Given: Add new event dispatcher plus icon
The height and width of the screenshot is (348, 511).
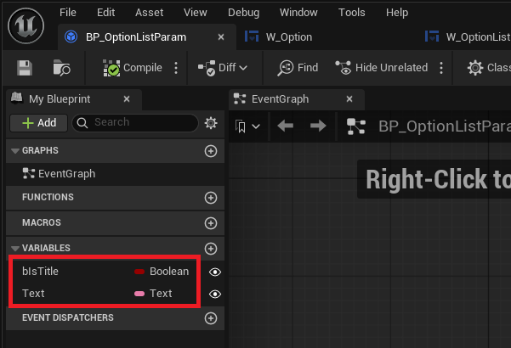Looking at the screenshot, I should tap(211, 318).
